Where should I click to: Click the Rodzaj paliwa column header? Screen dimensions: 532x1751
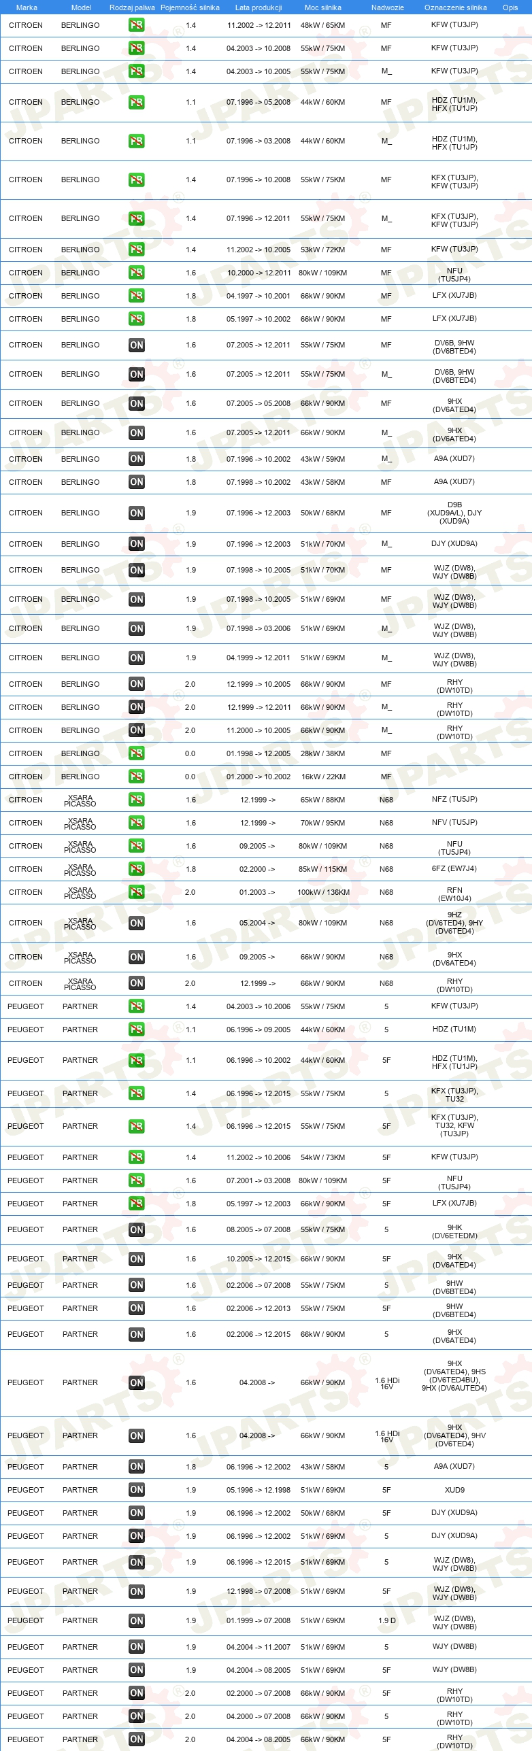point(132,7)
